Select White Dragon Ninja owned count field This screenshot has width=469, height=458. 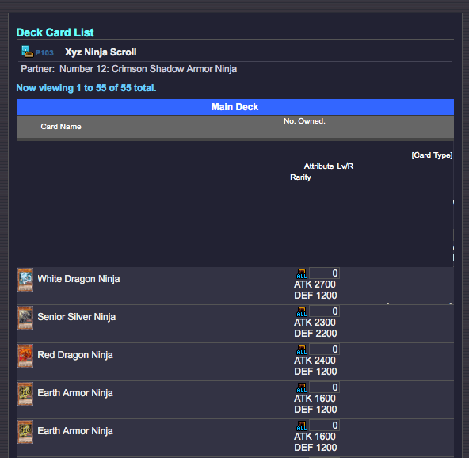(x=324, y=273)
